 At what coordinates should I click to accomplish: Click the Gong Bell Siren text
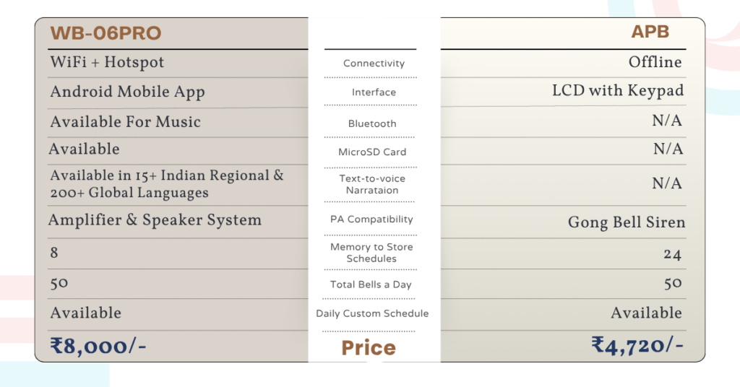627,222
